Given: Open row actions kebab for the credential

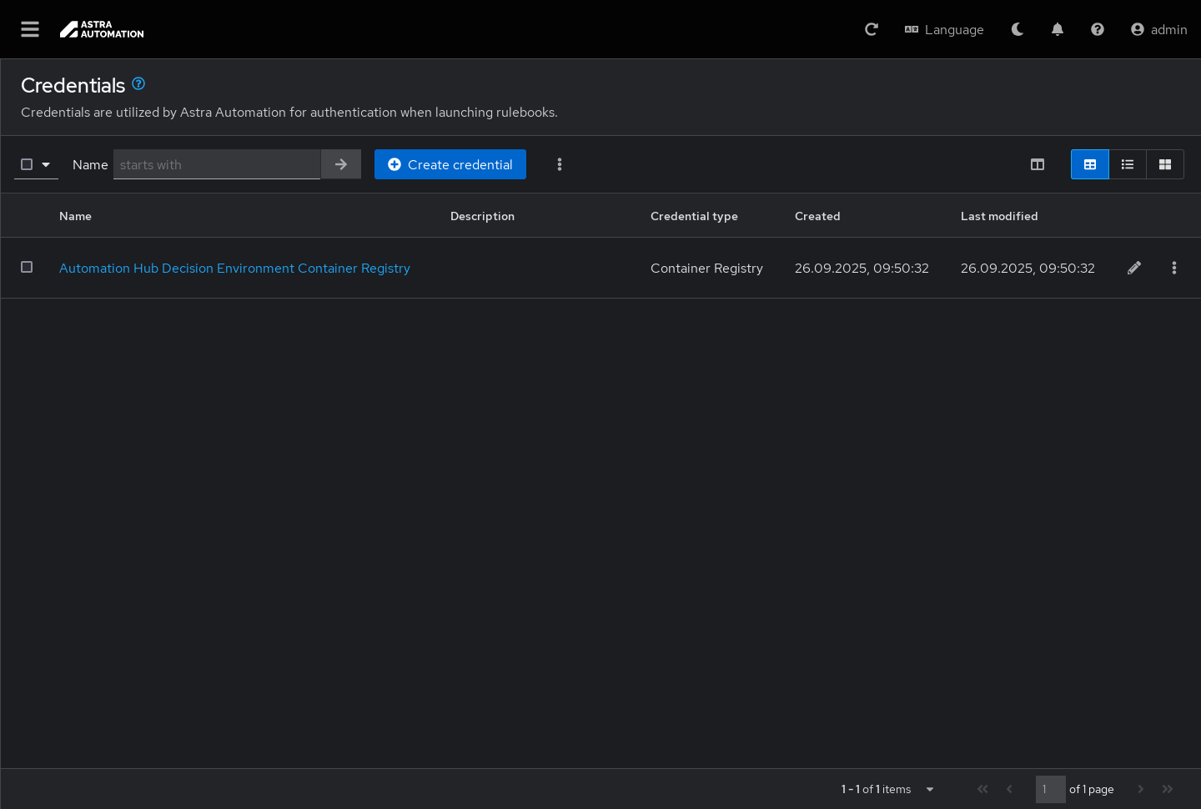Looking at the screenshot, I should [1174, 268].
